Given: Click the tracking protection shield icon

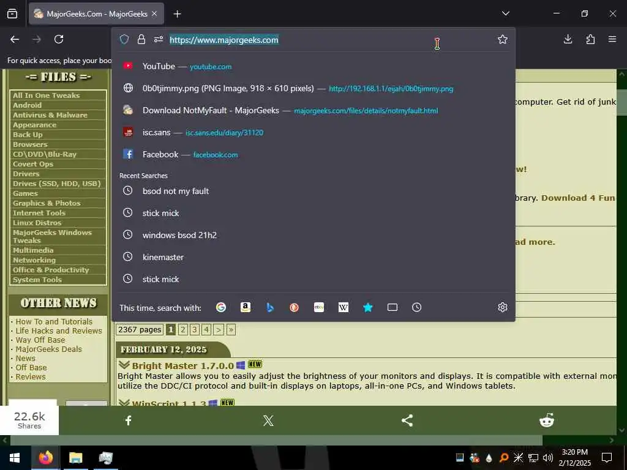Looking at the screenshot, I should pyautogui.click(x=124, y=39).
